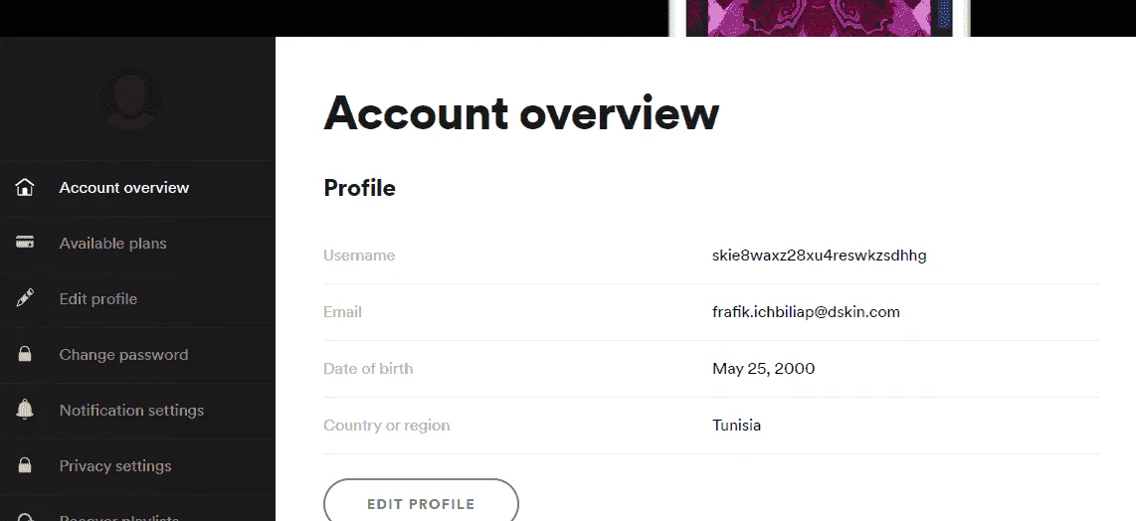Click the bell icon beside Notification settings
Image resolution: width=1136 pixels, height=521 pixels.
(x=25, y=410)
